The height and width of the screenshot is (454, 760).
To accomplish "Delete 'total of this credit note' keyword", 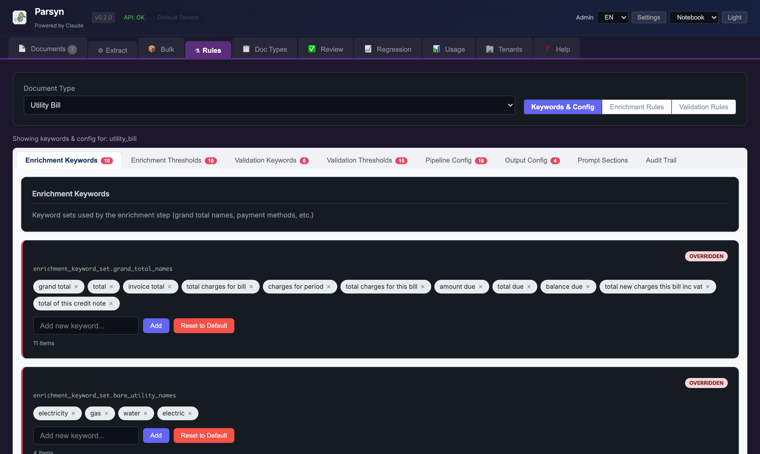I will [x=111, y=304].
